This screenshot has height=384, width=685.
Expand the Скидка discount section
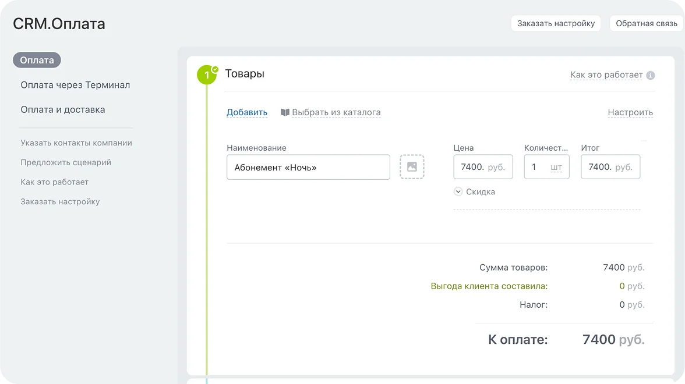(474, 191)
